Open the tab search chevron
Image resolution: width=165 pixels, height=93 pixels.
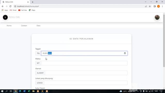145,2
